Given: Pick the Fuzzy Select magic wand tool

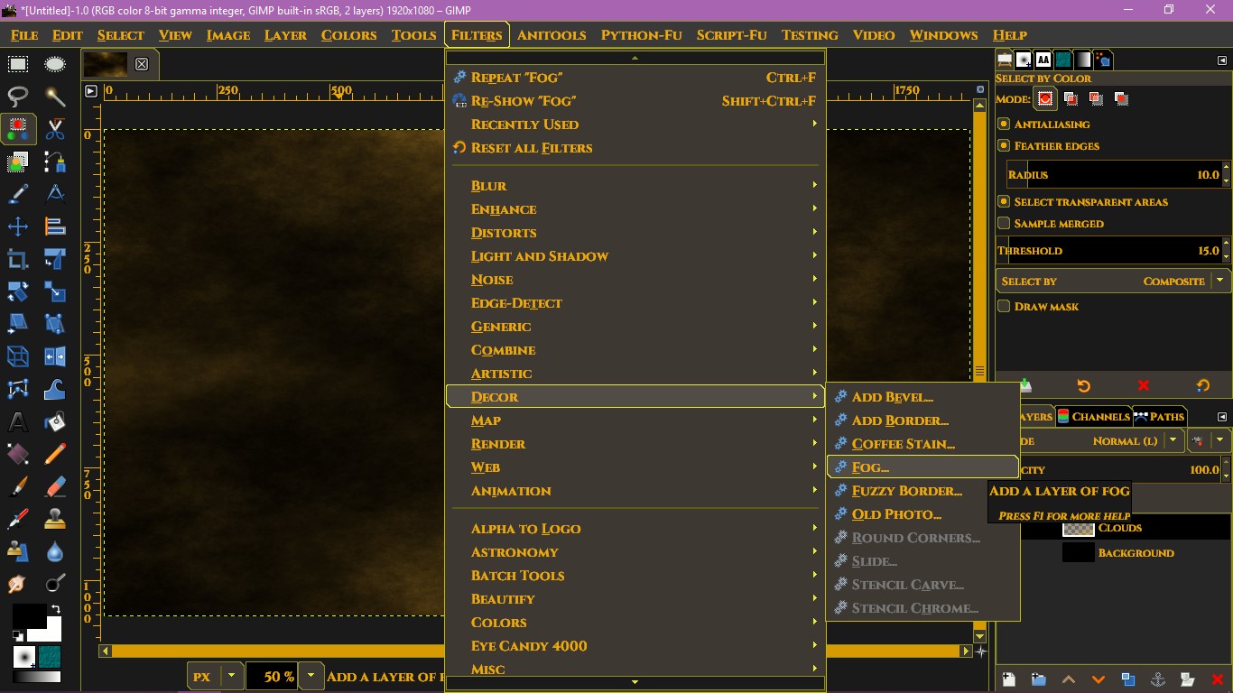Looking at the screenshot, I should pyautogui.click(x=55, y=97).
